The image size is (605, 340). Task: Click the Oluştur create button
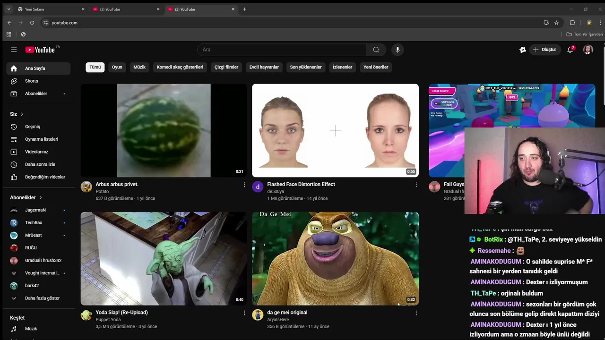[545, 50]
